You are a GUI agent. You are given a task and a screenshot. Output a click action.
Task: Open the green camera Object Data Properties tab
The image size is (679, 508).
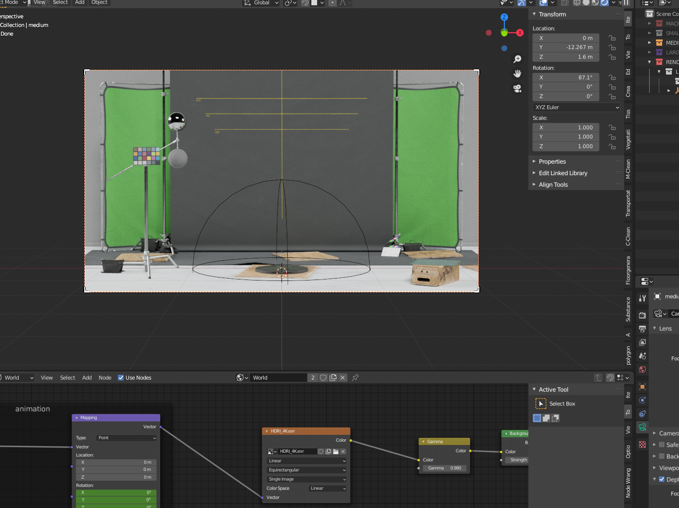coord(642,426)
